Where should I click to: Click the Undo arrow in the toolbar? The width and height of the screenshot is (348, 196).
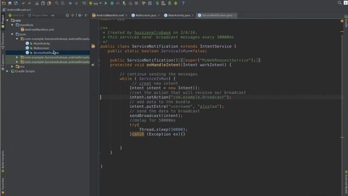tap(23, 3)
